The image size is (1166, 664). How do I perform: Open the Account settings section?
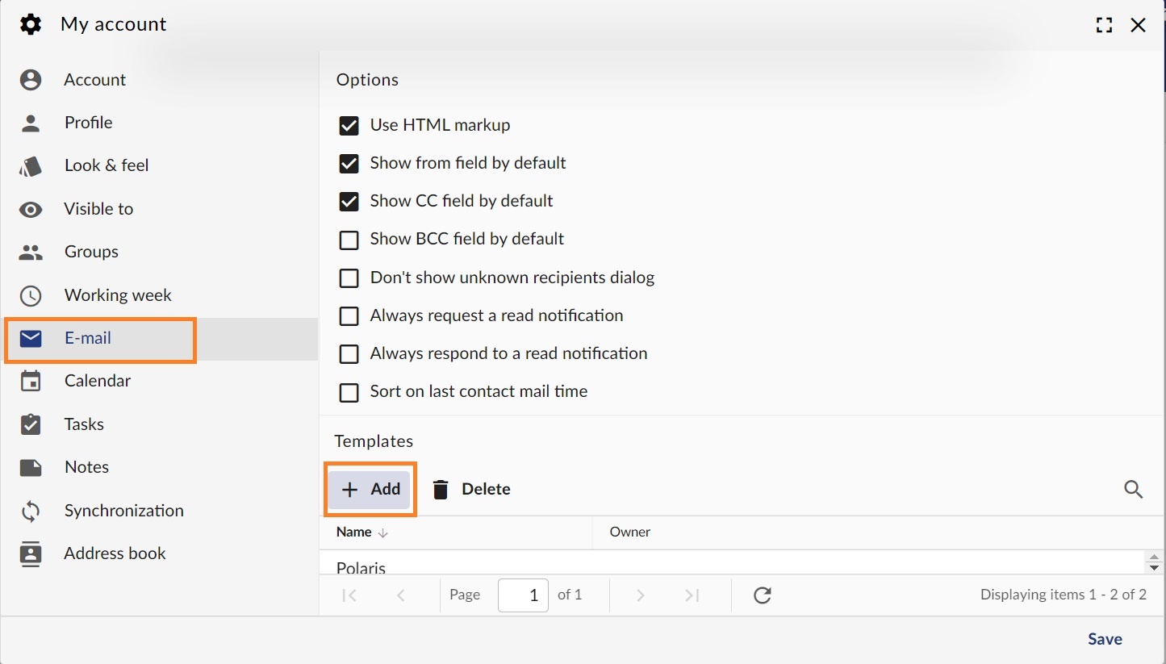point(95,79)
